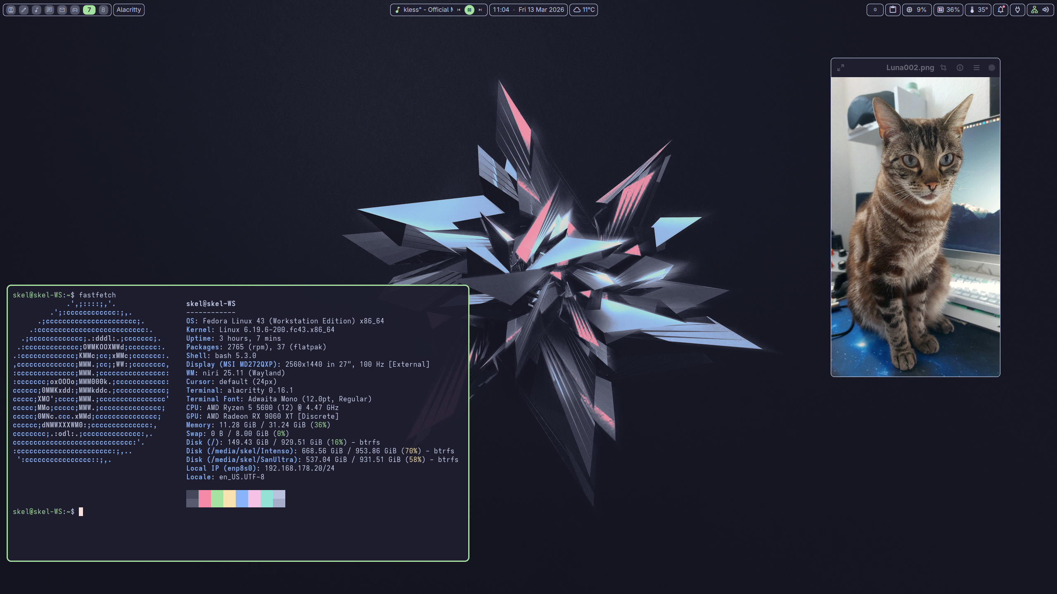Click the CPU usage 9% indicator
The width and height of the screenshot is (1057, 594).
(917, 9)
